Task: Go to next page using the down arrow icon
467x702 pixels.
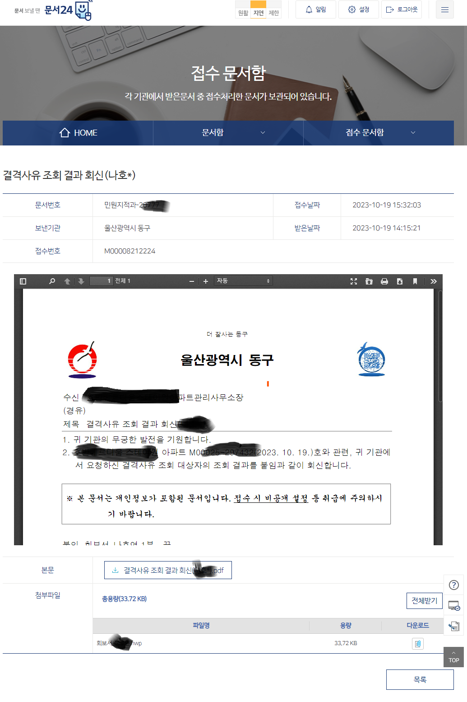Action: 80,281
